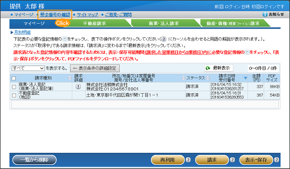Image resolution: width=290 pixels, height=169 pixels.
Task: Open the 照会番号の確認 link
Action: pyautogui.click(x=55, y=14)
